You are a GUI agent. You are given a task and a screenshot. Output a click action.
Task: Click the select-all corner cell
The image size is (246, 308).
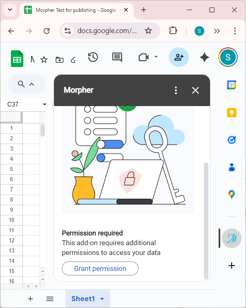click(11, 117)
